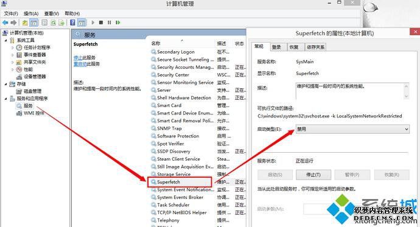Select the TCP/IP NetBIOS Helper service

[181, 213]
